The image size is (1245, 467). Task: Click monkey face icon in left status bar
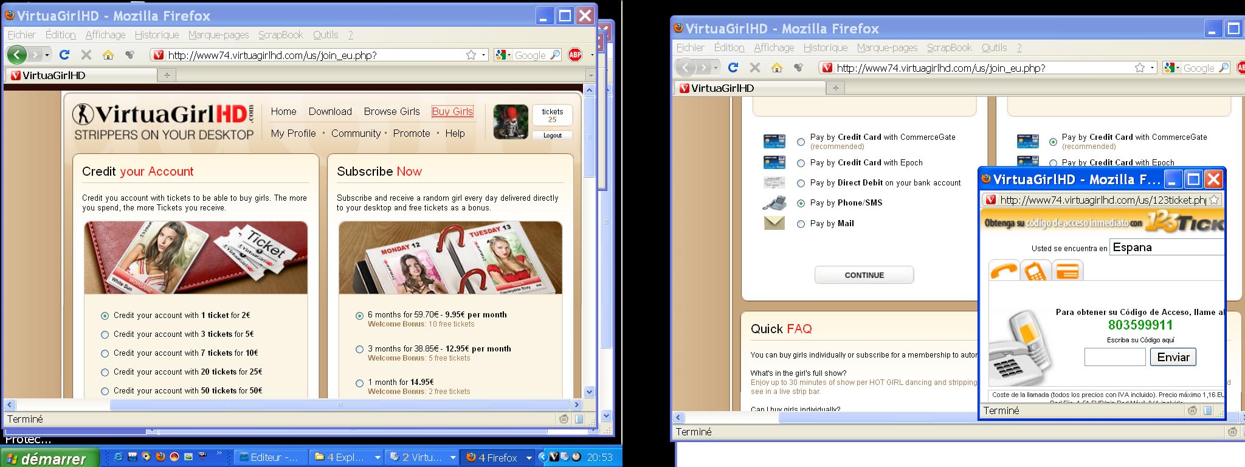point(564,419)
